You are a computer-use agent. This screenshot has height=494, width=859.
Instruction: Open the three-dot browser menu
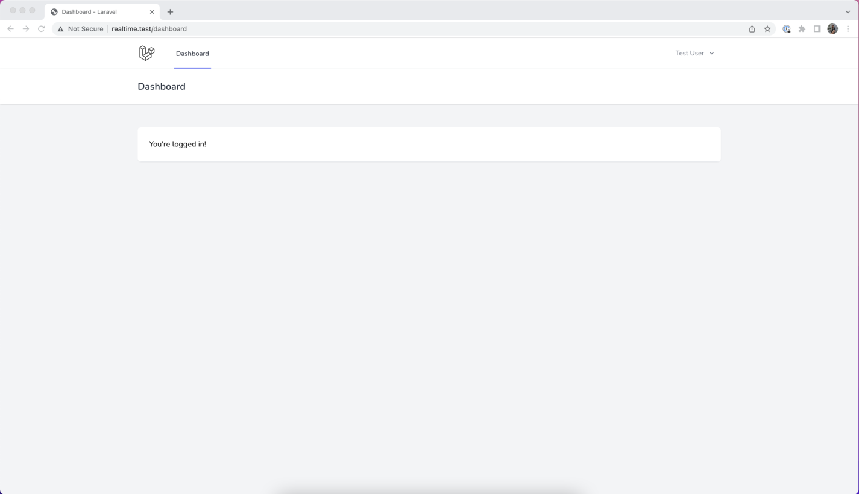click(848, 28)
